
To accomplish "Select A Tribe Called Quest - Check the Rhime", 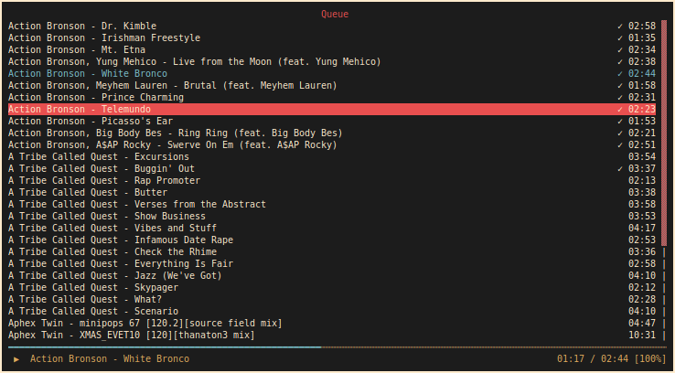I will tap(112, 252).
